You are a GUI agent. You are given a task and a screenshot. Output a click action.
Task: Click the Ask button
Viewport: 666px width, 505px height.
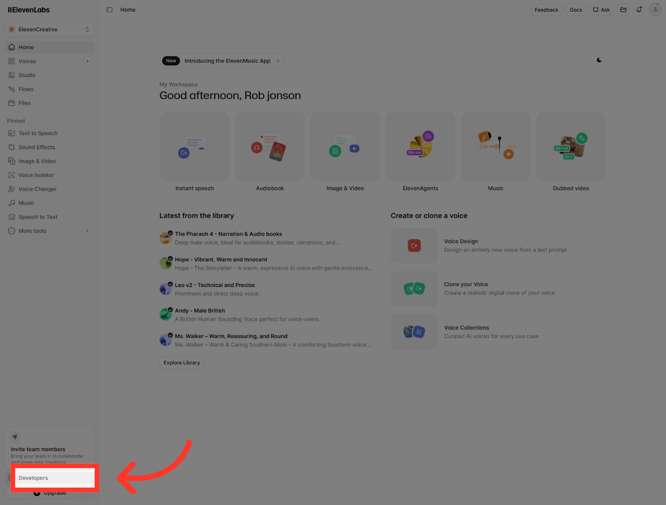click(601, 10)
